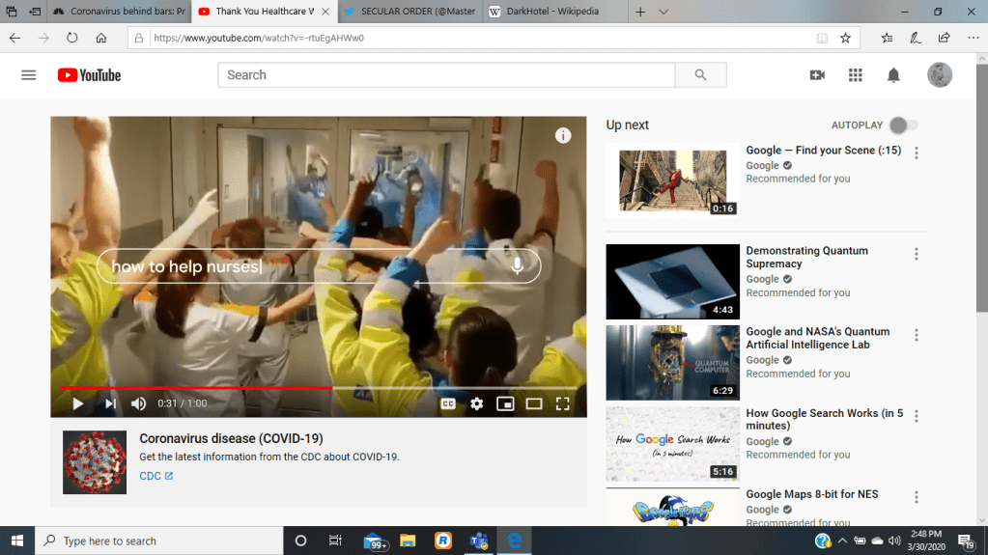Open video settings gear
The height and width of the screenshot is (555, 988).
(x=476, y=403)
